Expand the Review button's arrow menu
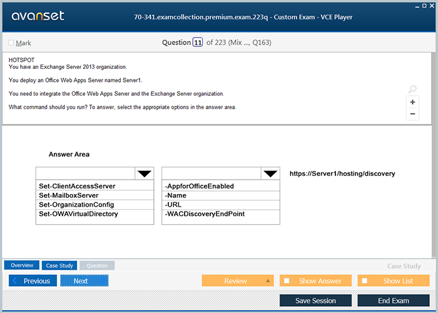This screenshot has height=313, width=438. [x=268, y=281]
